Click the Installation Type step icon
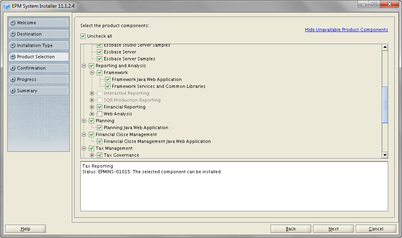402x238 pixels. (13, 45)
